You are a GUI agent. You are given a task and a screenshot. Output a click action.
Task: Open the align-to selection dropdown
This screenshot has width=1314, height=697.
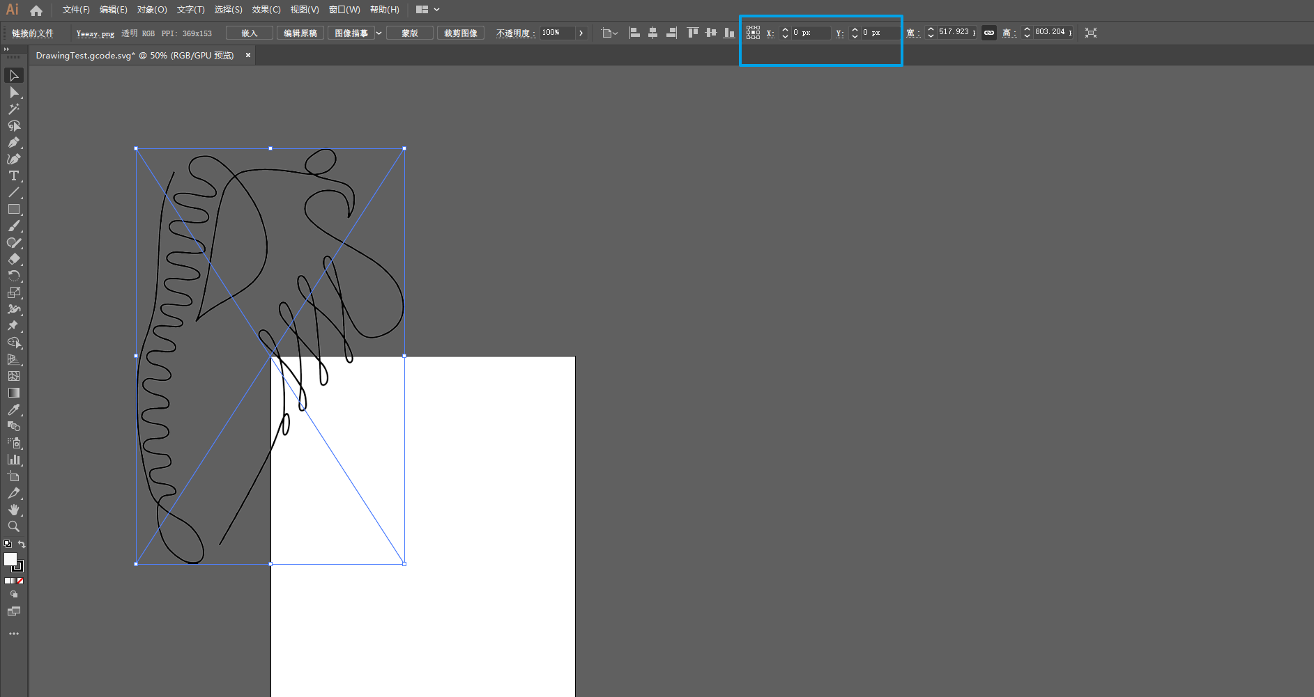coord(609,33)
